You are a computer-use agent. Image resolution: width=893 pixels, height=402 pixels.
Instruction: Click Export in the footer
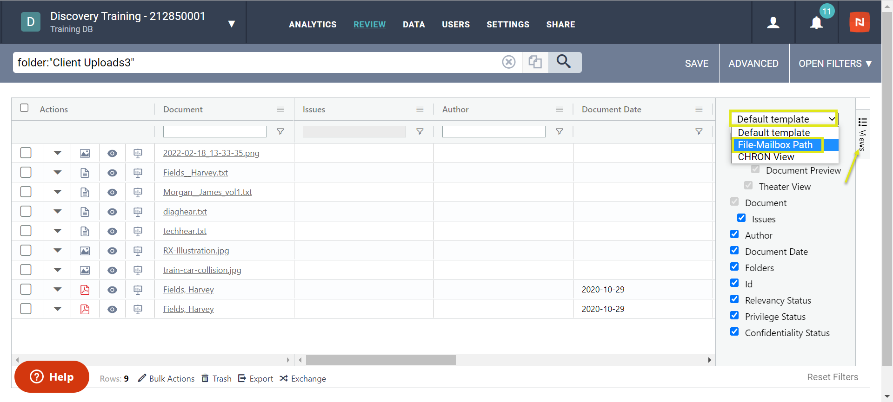click(x=256, y=379)
